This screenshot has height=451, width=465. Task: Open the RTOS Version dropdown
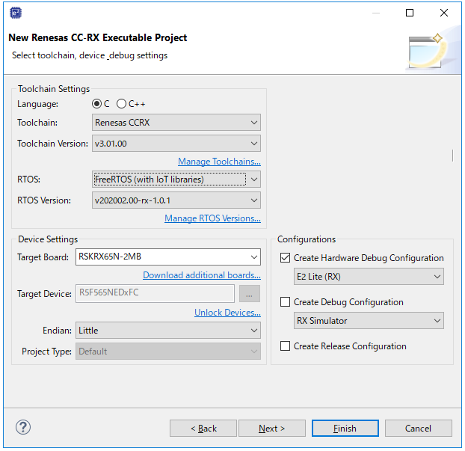[x=176, y=200]
